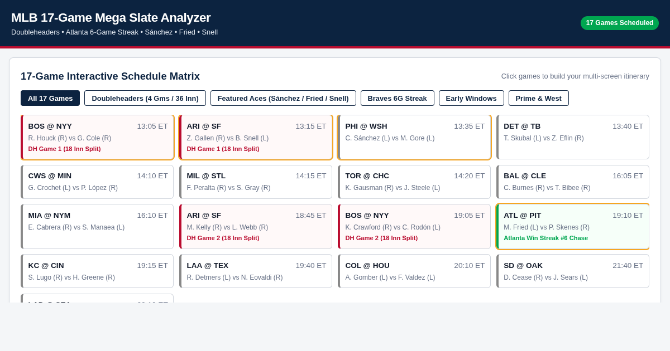This screenshot has height=351, width=670.
Task: Choose the DET @ TB game card
Action: click(573, 137)
